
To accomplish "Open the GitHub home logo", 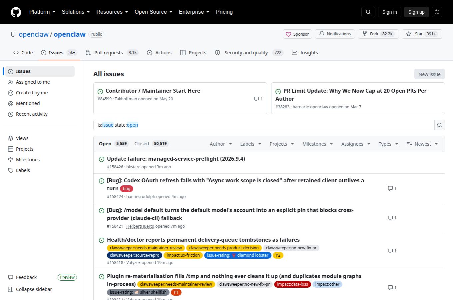I will 16,12.
